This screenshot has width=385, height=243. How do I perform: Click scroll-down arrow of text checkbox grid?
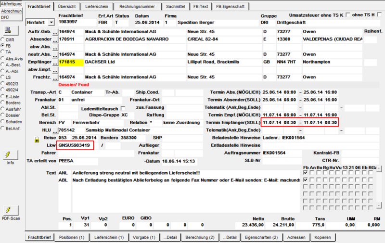[379, 205]
